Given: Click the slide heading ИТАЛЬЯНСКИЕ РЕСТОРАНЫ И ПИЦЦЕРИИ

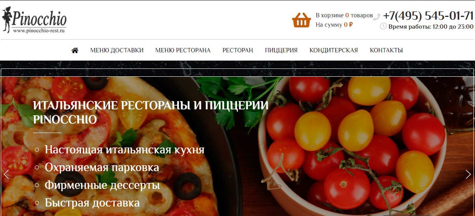Looking at the screenshot, I should pyautogui.click(x=151, y=105).
